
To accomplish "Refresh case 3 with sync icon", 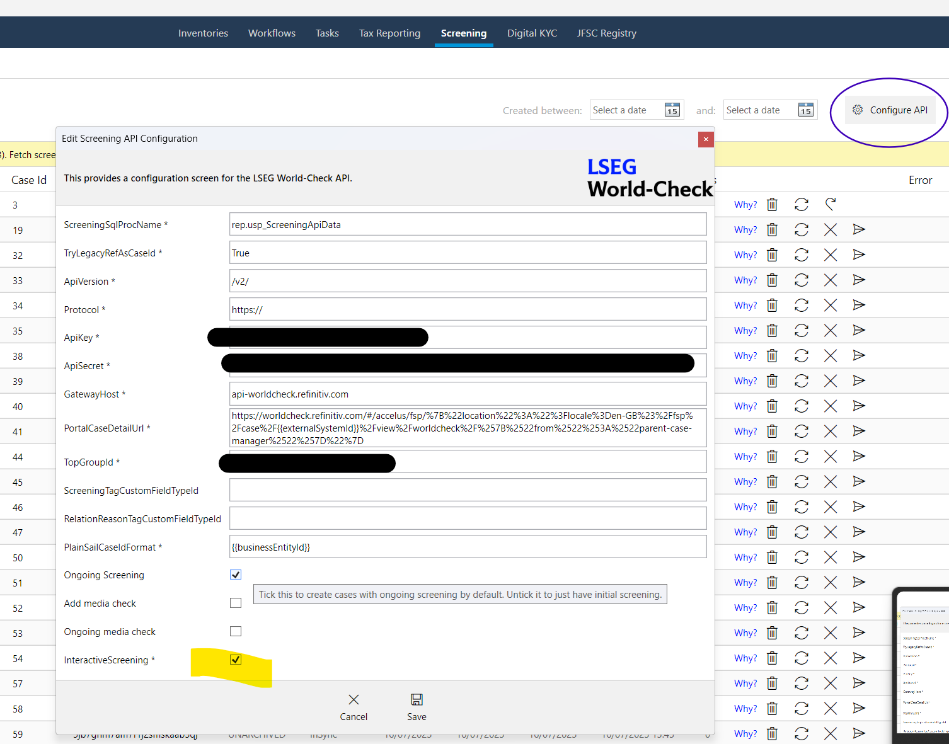I will [x=802, y=205].
